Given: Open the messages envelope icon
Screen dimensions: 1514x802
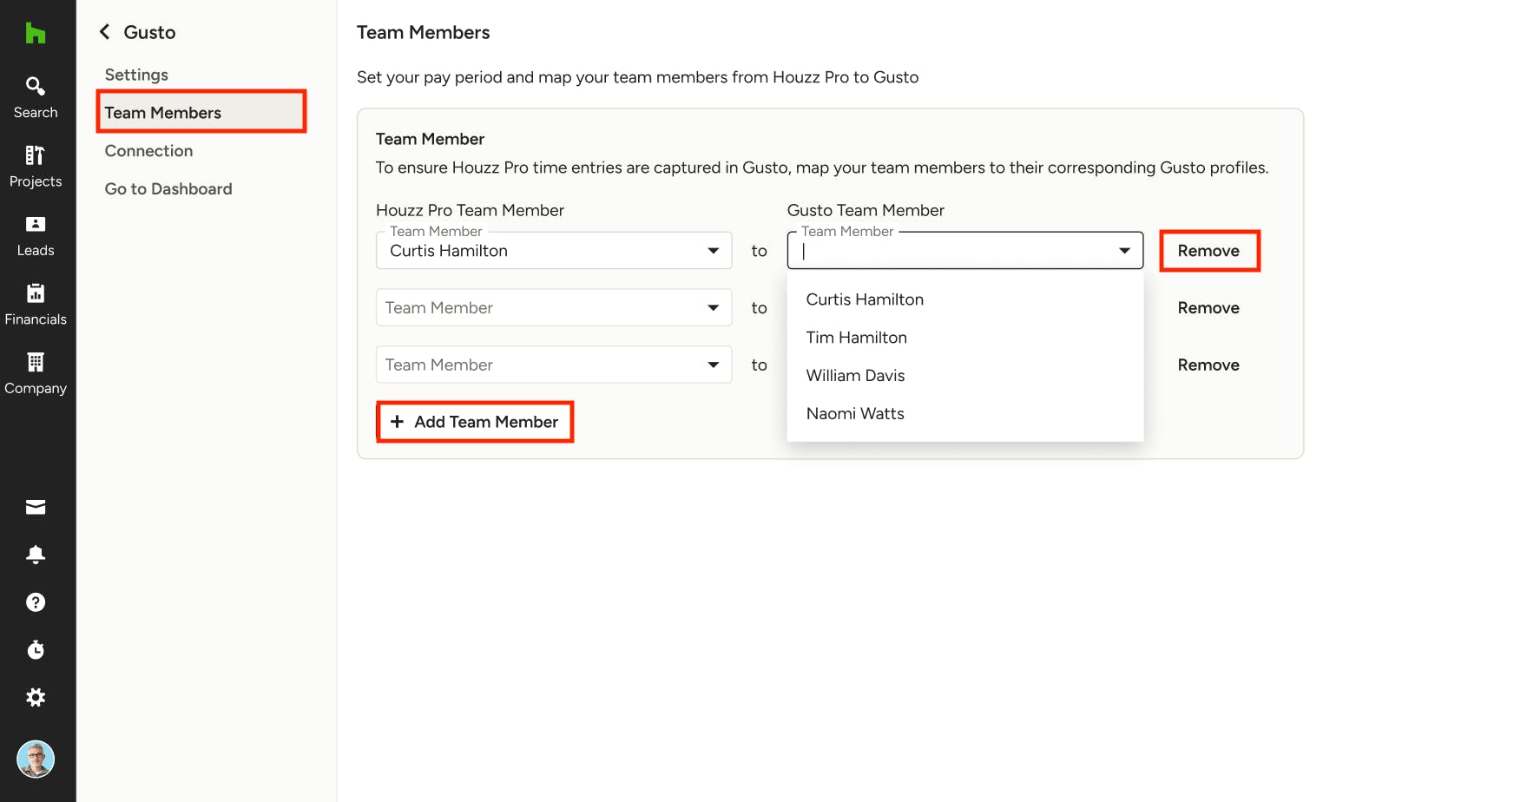Looking at the screenshot, I should tap(36, 507).
